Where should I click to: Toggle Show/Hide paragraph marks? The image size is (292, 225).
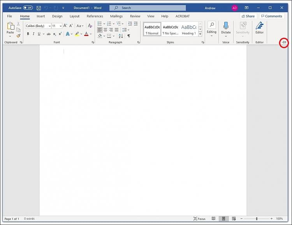(x=129, y=36)
